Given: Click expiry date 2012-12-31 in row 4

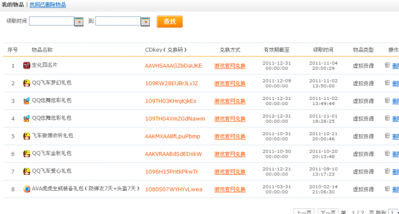Looking at the screenshot, I should tap(276, 116).
